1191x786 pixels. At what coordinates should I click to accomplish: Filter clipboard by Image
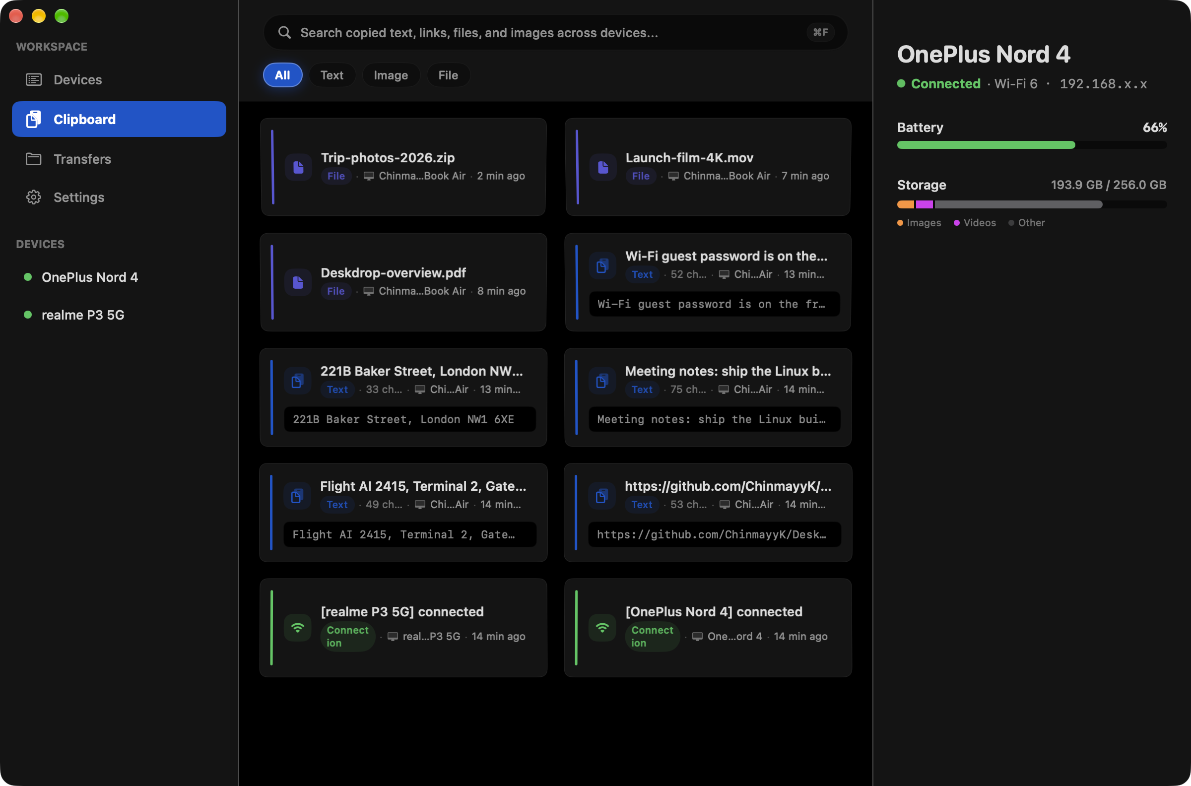click(x=391, y=75)
